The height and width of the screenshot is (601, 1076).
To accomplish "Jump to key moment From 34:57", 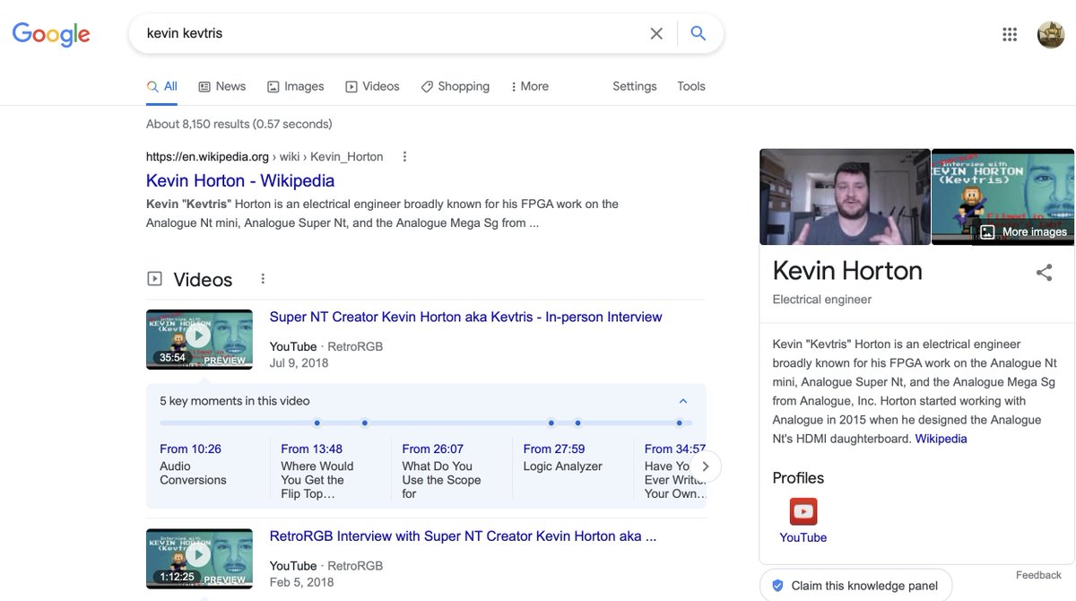I will (x=674, y=470).
